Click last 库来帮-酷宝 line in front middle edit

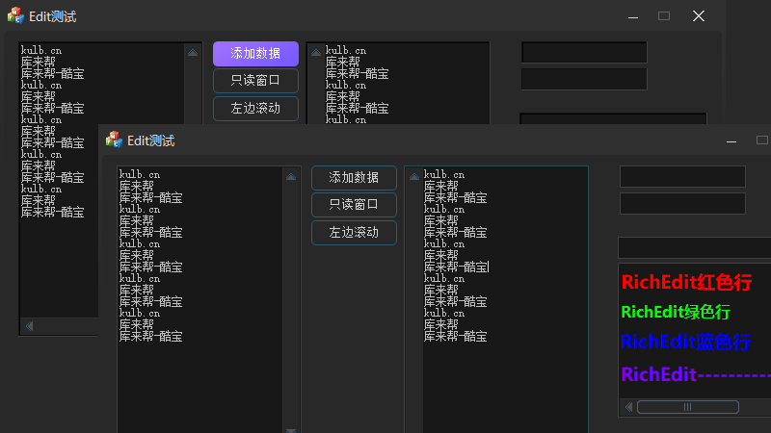click(x=455, y=336)
